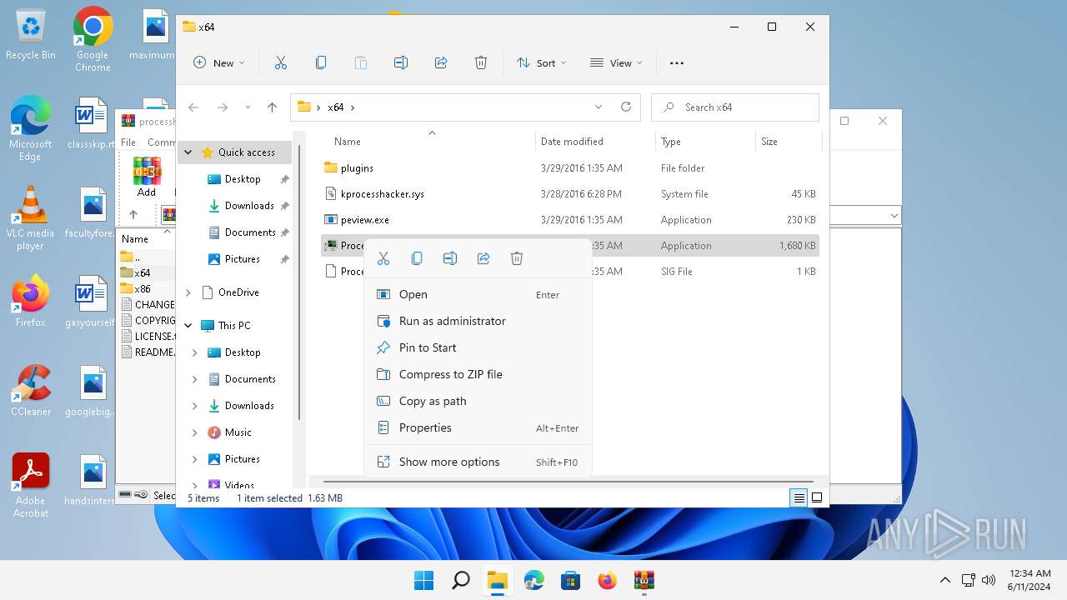Select Documents under This PC
This screenshot has width=1067, height=600.
click(x=249, y=379)
